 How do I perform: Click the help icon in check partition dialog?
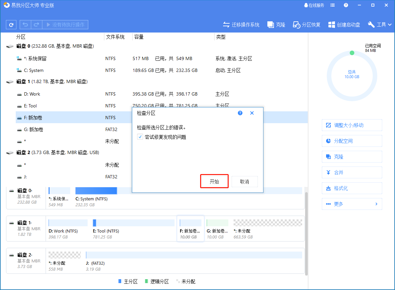point(240,113)
